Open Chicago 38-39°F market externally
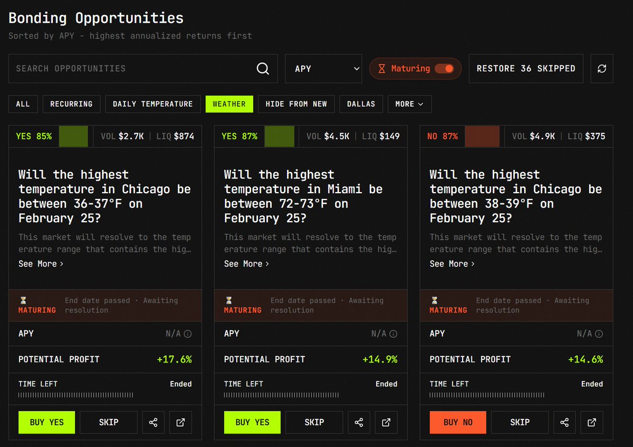This screenshot has width=633, height=447. coord(592,422)
